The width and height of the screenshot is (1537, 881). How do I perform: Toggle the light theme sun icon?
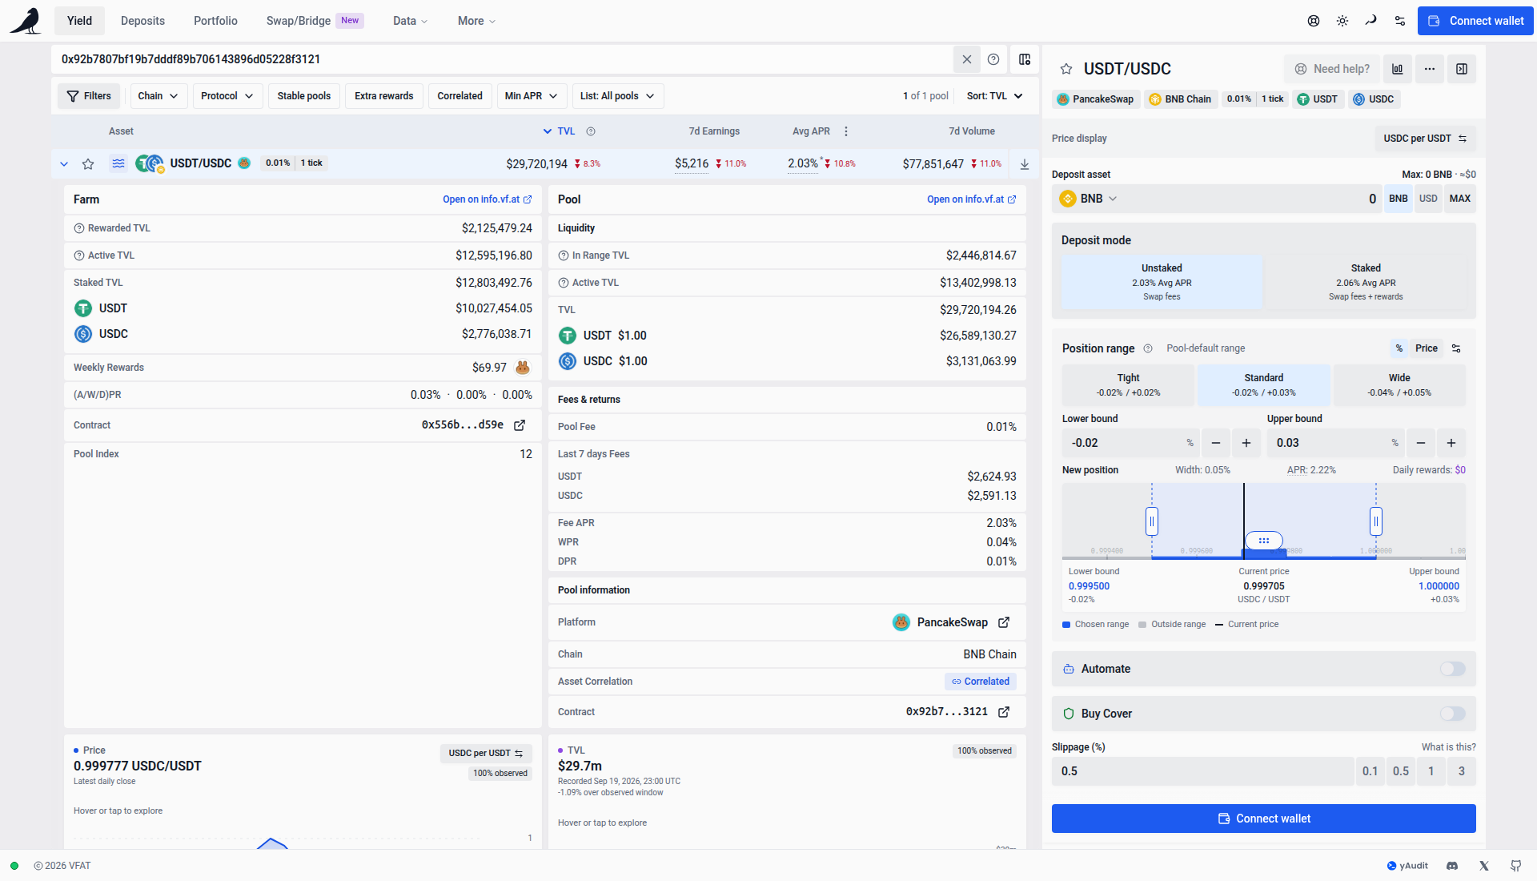(x=1342, y=21)
